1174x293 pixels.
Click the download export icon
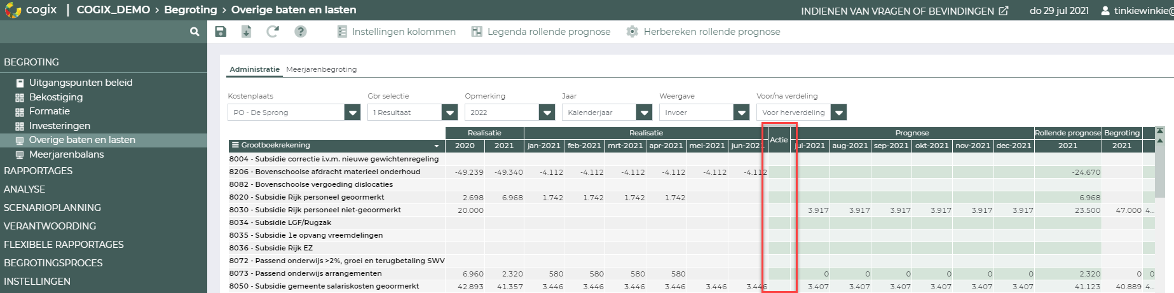click(x=247, y=32)
